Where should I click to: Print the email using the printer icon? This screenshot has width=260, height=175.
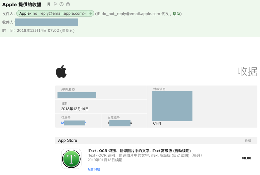(68, 4)
